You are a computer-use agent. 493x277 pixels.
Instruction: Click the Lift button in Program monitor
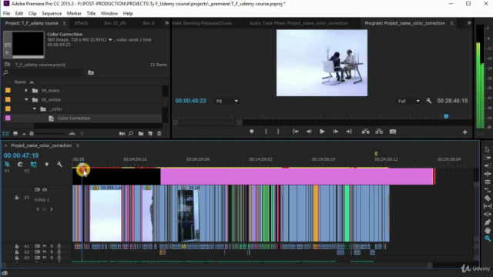[365, 132]
